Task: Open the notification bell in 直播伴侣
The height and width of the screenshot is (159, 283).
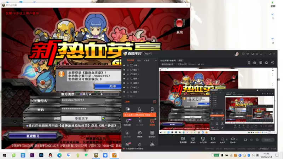Action: 266,63
